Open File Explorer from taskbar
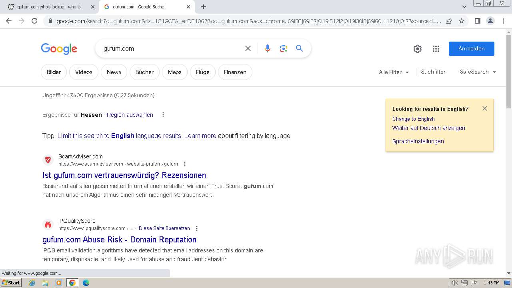This screenshot has height=288, width=512. 45,283
